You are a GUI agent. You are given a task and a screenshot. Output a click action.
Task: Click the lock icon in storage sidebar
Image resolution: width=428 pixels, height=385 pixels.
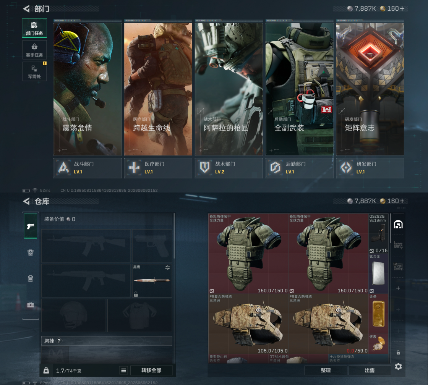pyautogui.click(x=398, y=353)
